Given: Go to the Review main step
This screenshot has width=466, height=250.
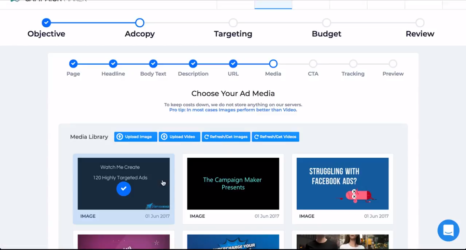Looking at the screenshot, I should [x=420, y=23].
